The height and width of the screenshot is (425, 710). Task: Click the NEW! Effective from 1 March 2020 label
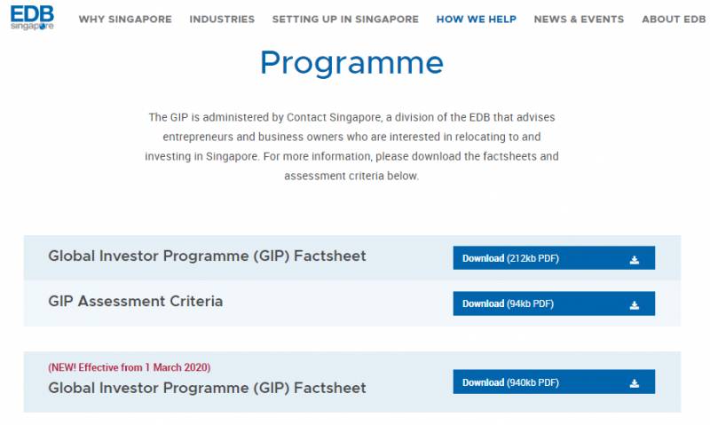click(x=130, y=367)
